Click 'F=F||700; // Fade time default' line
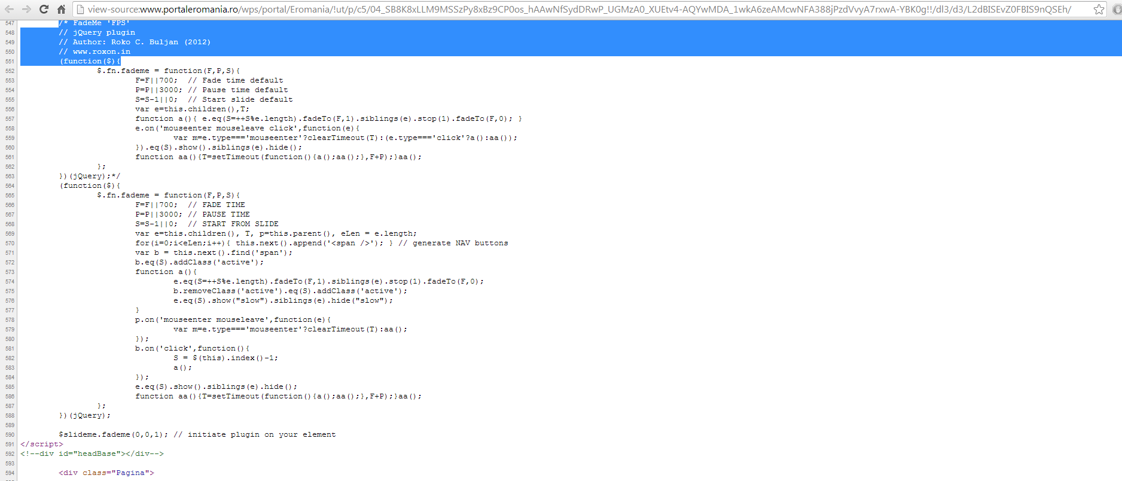The width and height of the screenshot is (1122, 481). (x=209, y=80)
